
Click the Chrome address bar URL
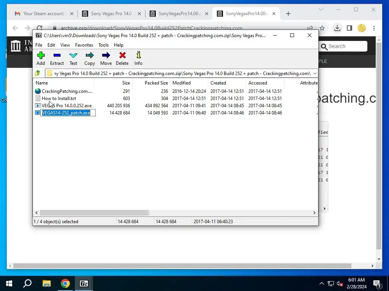[151, 28]
